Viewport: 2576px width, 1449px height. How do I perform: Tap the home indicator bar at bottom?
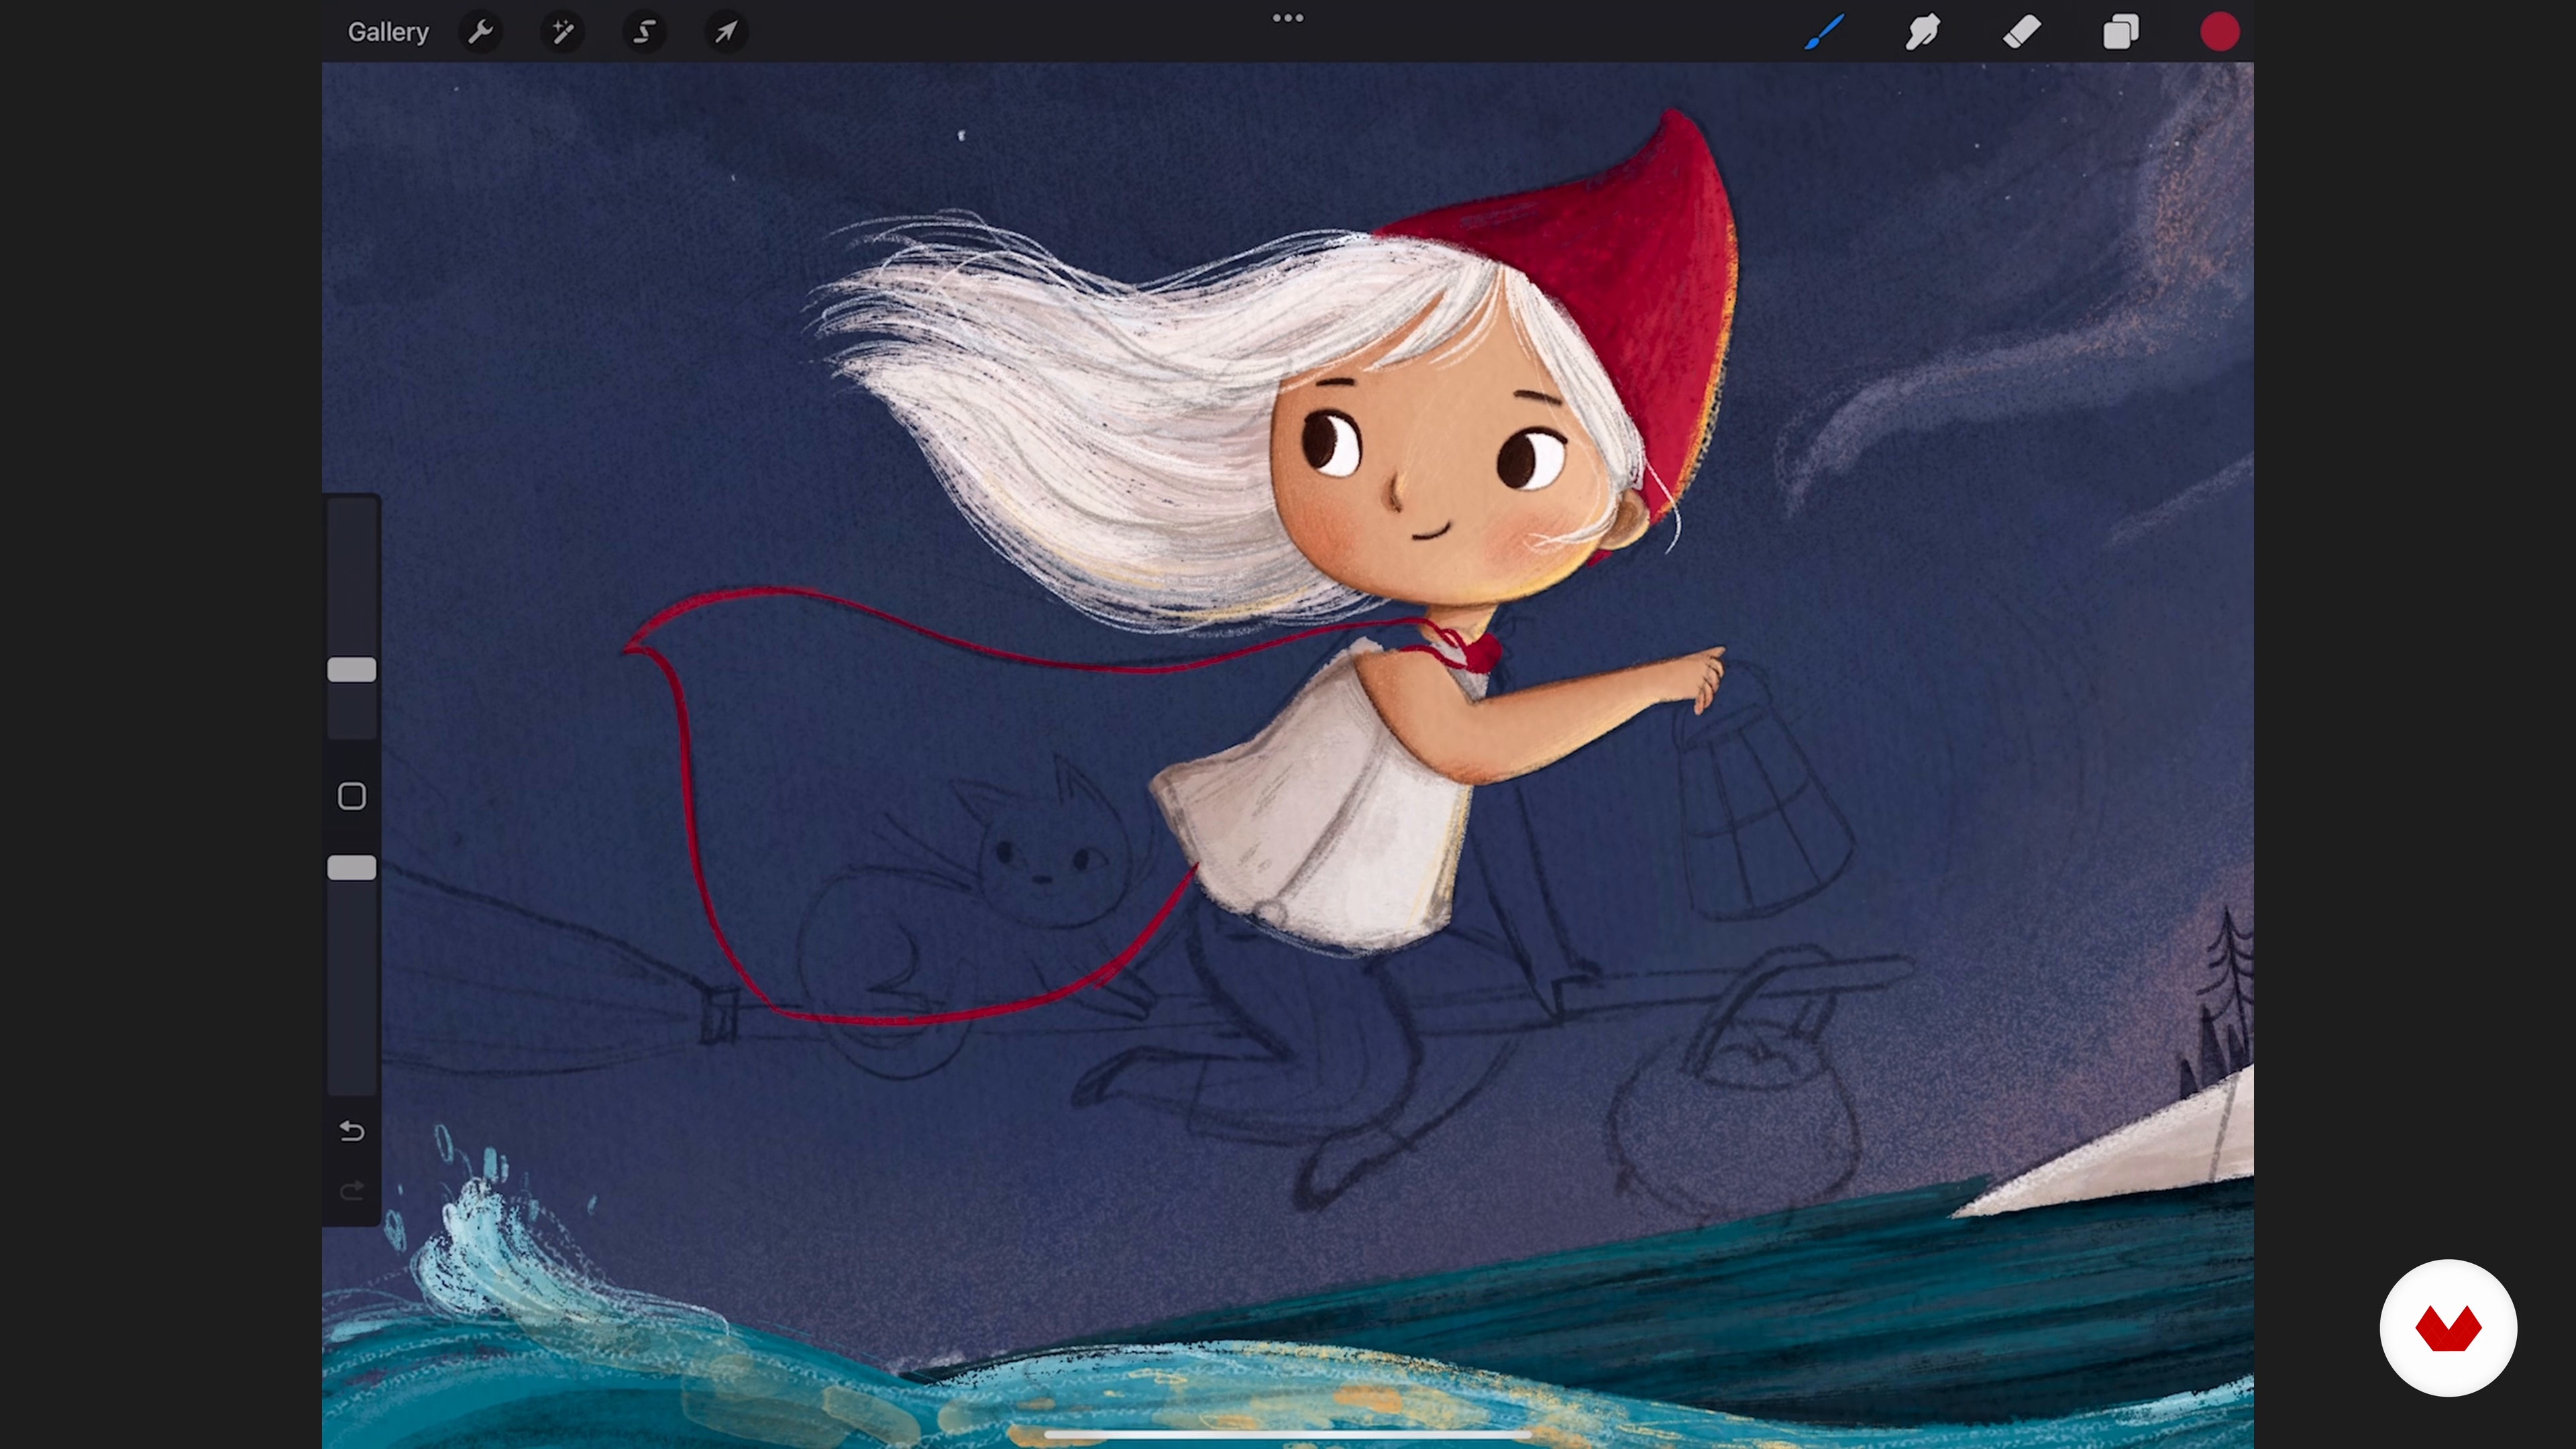coord(1288,1434)
